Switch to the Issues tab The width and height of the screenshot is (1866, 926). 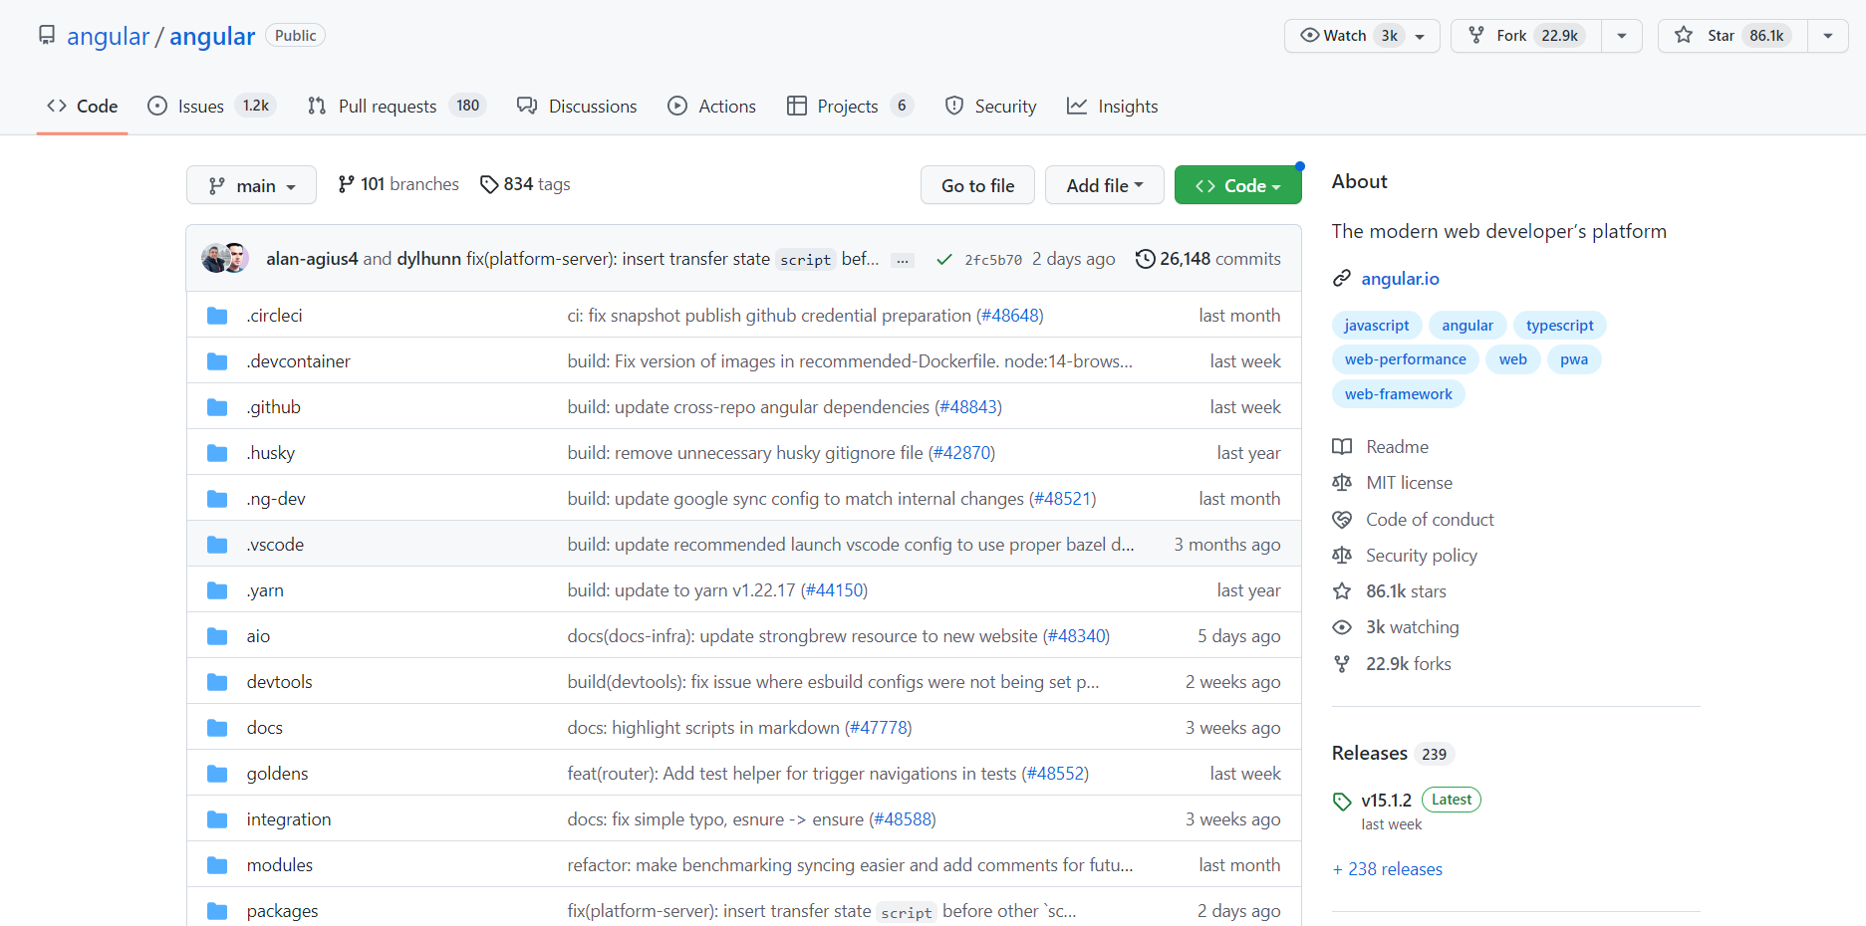pos(211,106)
